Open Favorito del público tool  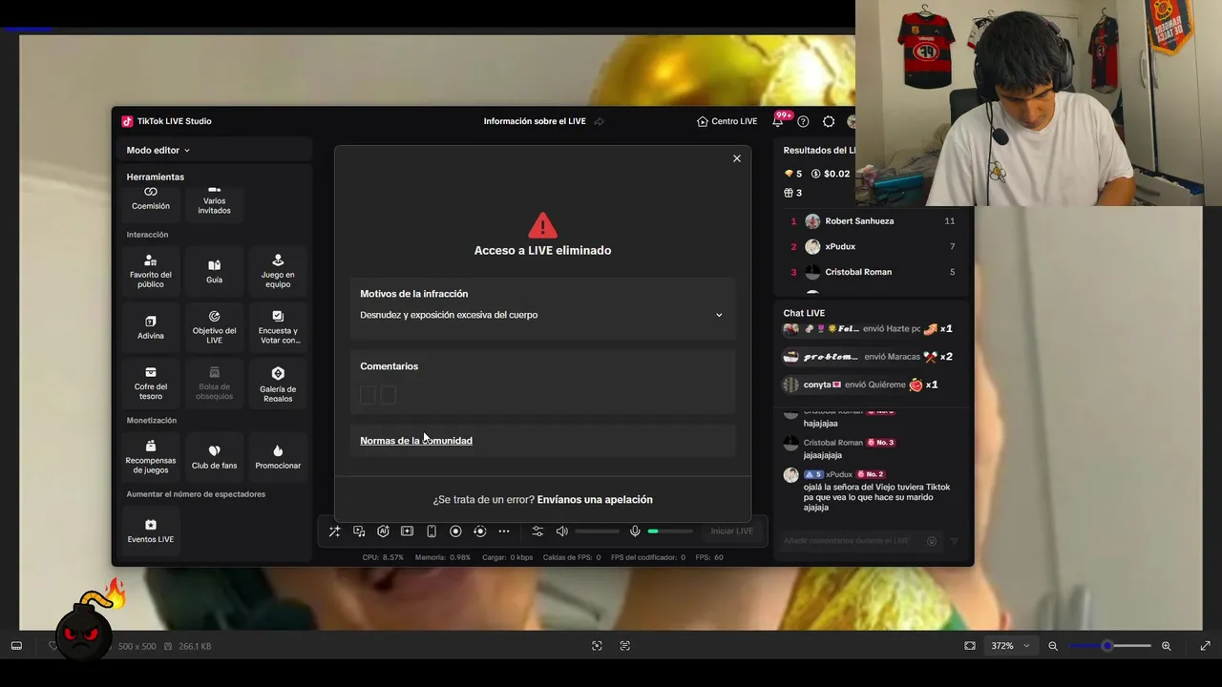(x=151, y=272)
